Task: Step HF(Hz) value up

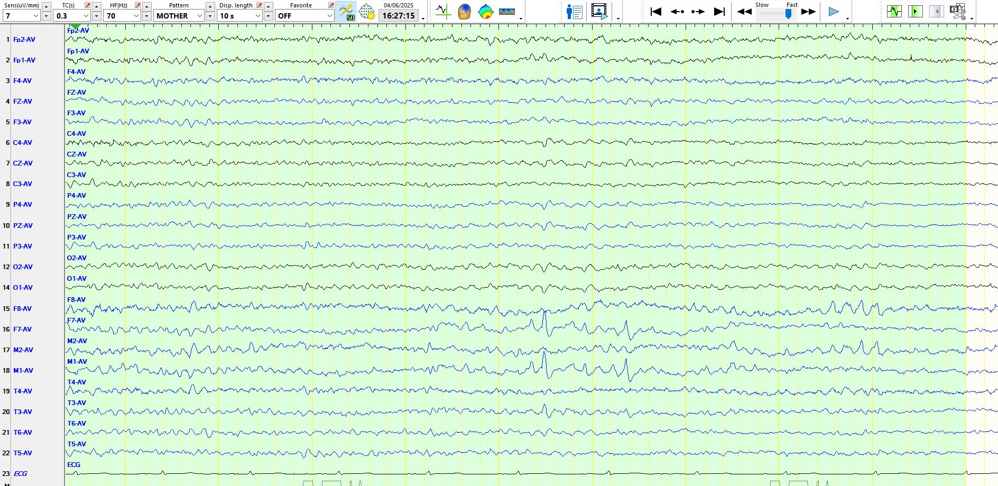Action: pos(147,6)
